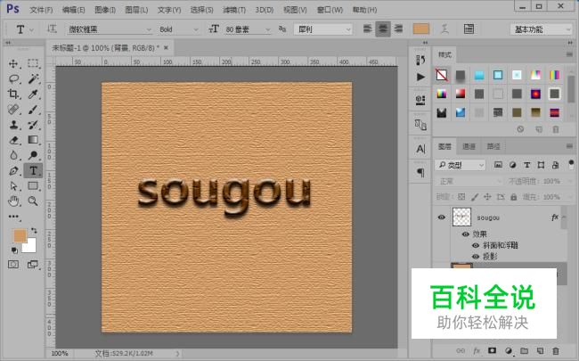Viewport: 579px width, 361px height.
Task: Switch to the Paths tab
Action: click(x=493, y=147)
